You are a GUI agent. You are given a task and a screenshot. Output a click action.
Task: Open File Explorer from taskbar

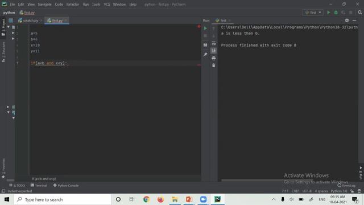(x=175, y=199)
